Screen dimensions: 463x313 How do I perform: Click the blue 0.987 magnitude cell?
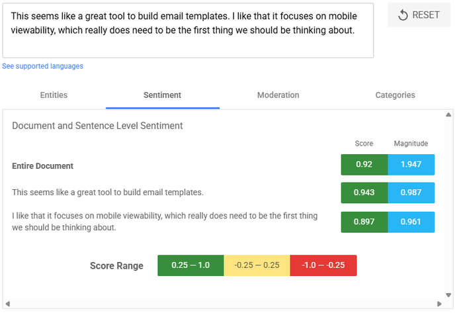coord(411,193)
